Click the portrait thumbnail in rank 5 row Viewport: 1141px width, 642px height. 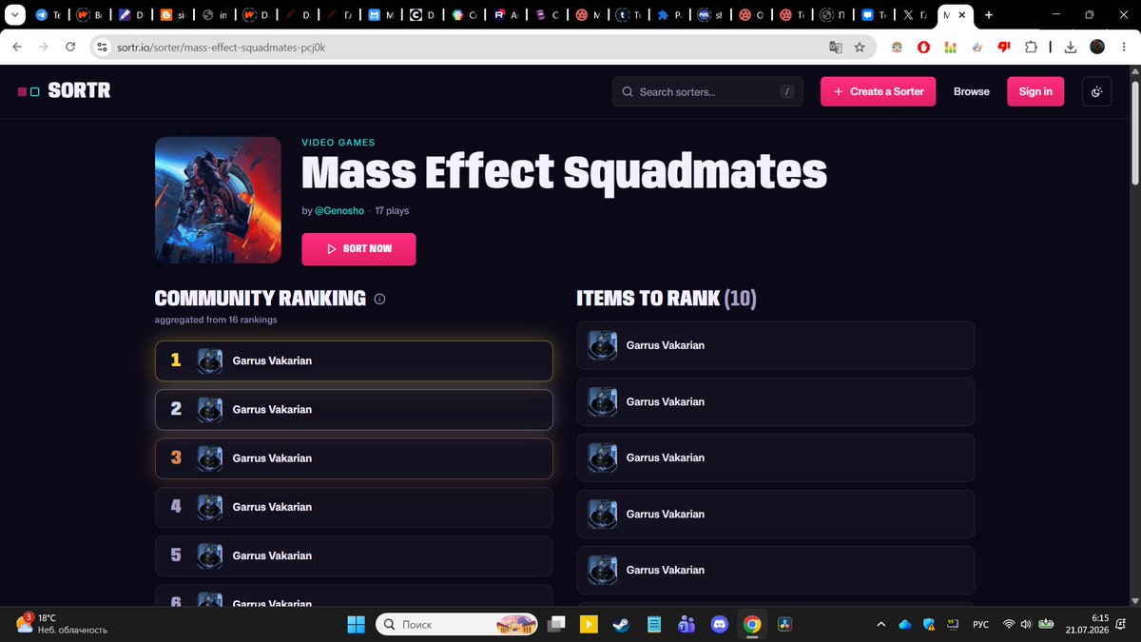pyautogui.click(x=210, y=555)
